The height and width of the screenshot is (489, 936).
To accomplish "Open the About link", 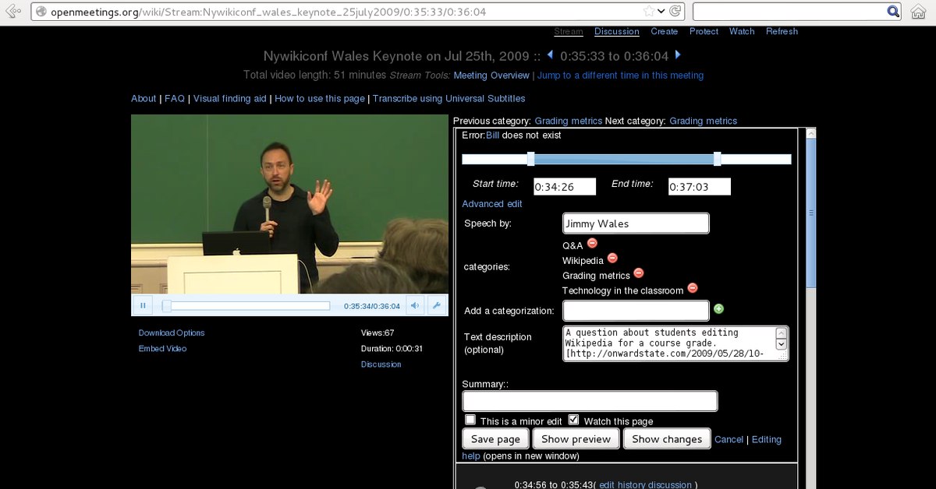I will [x=144, y=99].
